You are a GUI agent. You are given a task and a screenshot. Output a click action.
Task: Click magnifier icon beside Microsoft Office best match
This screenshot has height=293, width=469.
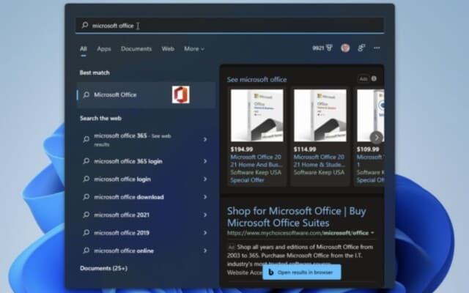pos(86,94)
